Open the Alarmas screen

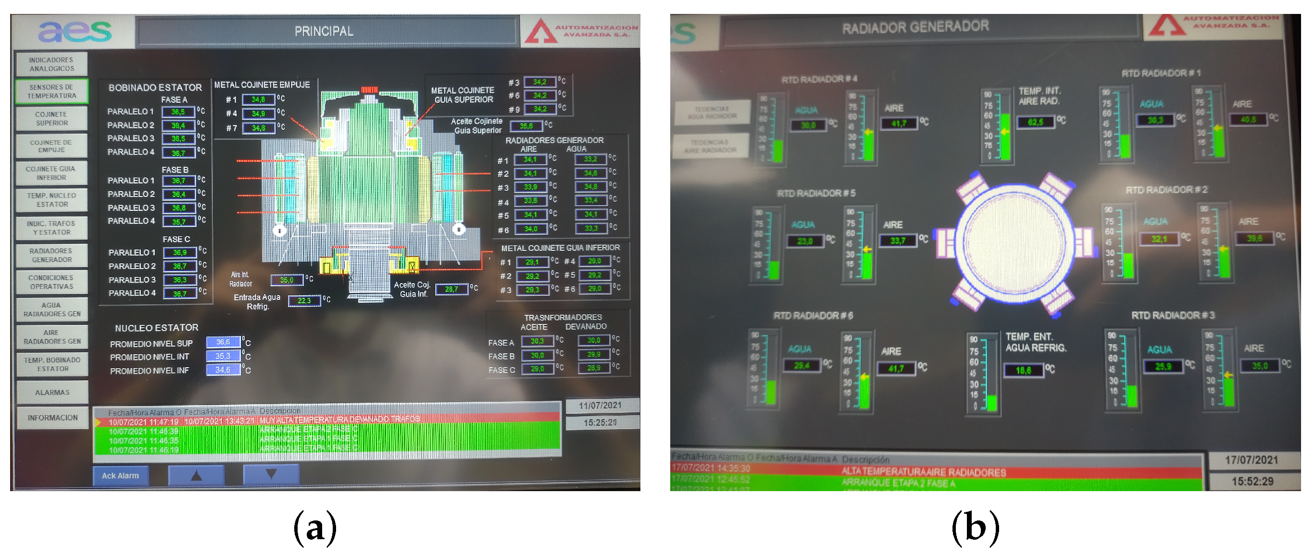[52, 392]
